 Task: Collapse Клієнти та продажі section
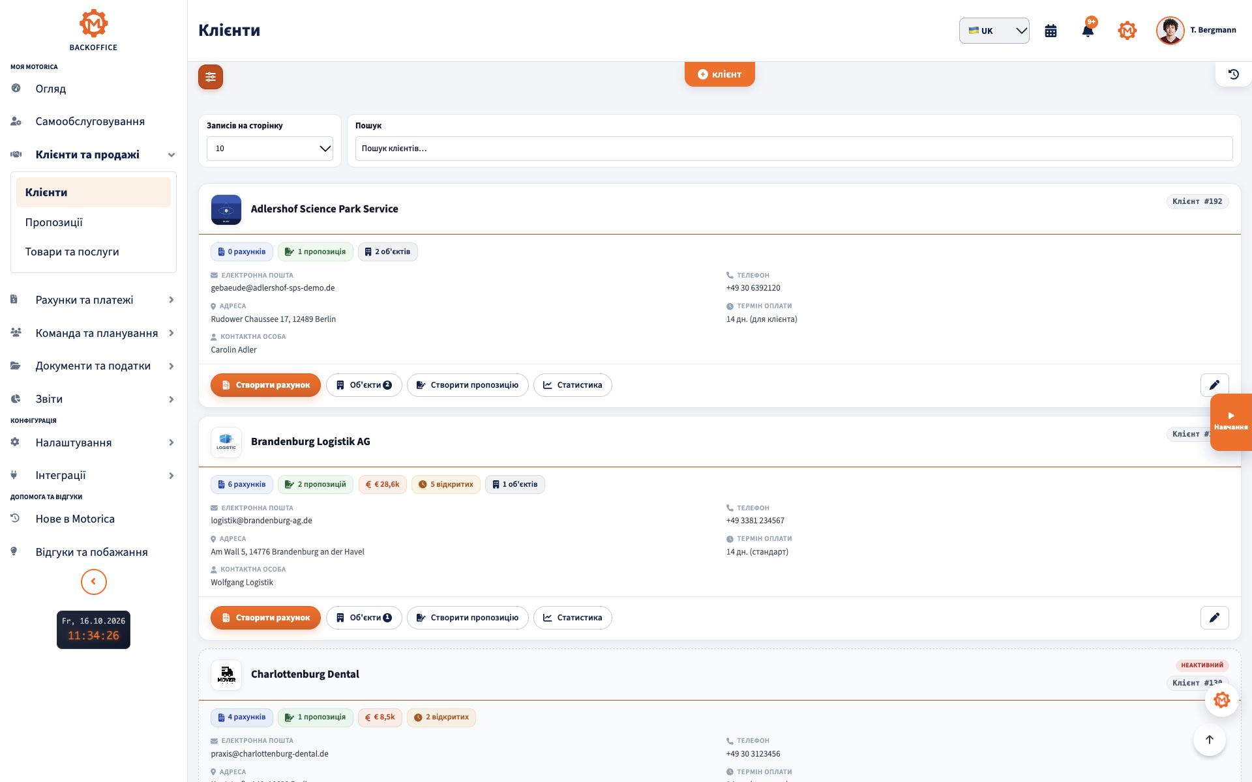pos(93,154)
